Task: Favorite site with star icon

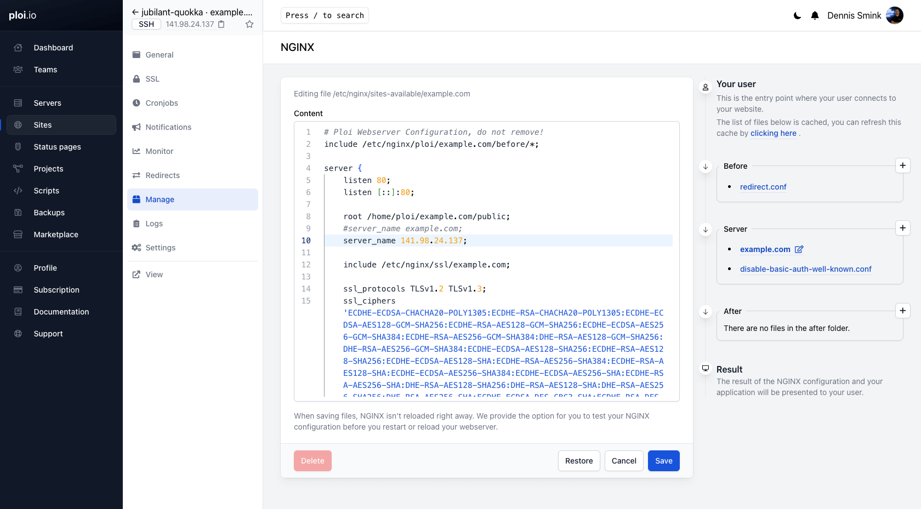Action: (x=249, y=24)
